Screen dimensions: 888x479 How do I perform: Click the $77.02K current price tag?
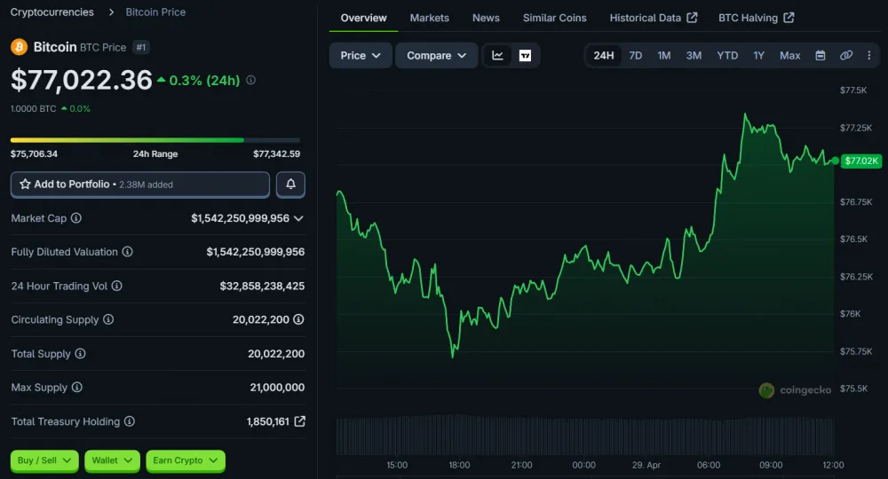[861, 161]
